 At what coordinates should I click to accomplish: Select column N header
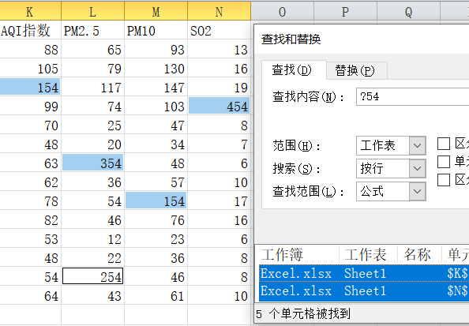[219, 11]
